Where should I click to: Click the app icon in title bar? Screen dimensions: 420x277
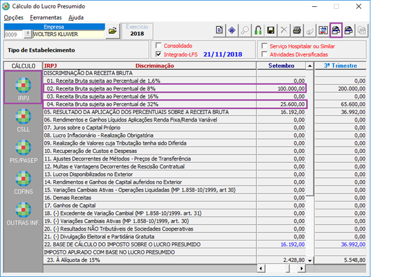(6, 6)
